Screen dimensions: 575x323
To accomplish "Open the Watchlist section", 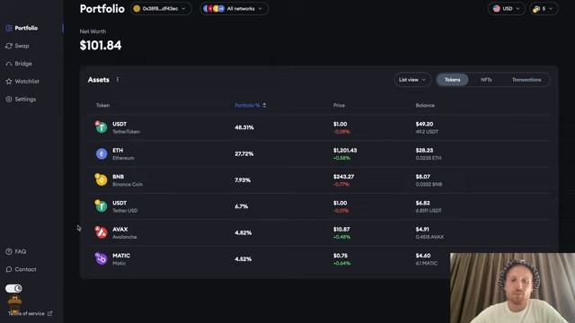I will point(27,82).
